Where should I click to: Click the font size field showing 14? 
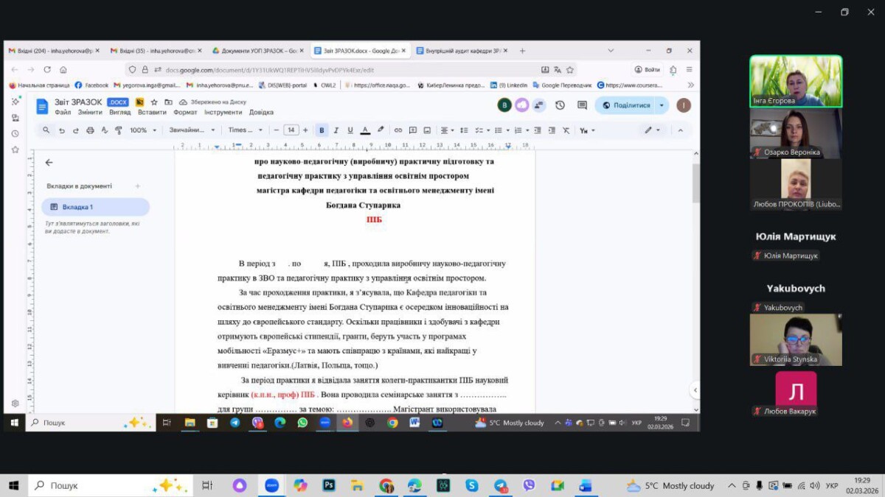(291, 130)
